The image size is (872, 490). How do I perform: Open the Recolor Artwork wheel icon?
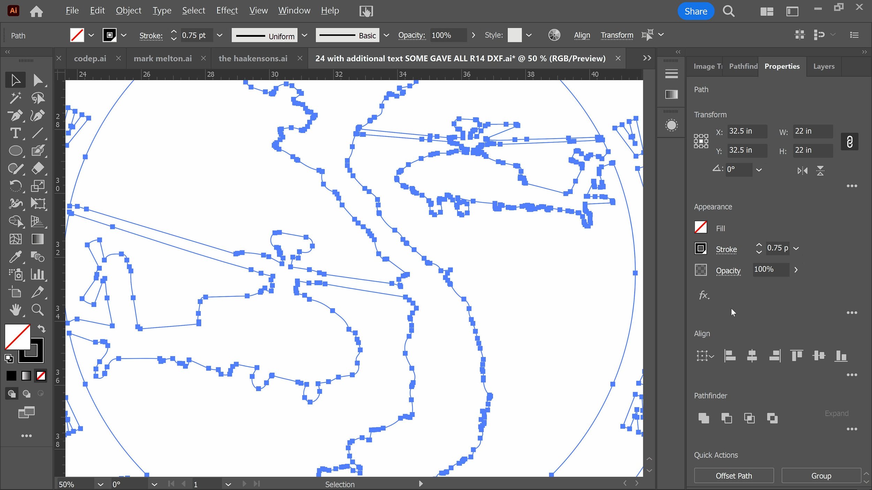(554, 35)
